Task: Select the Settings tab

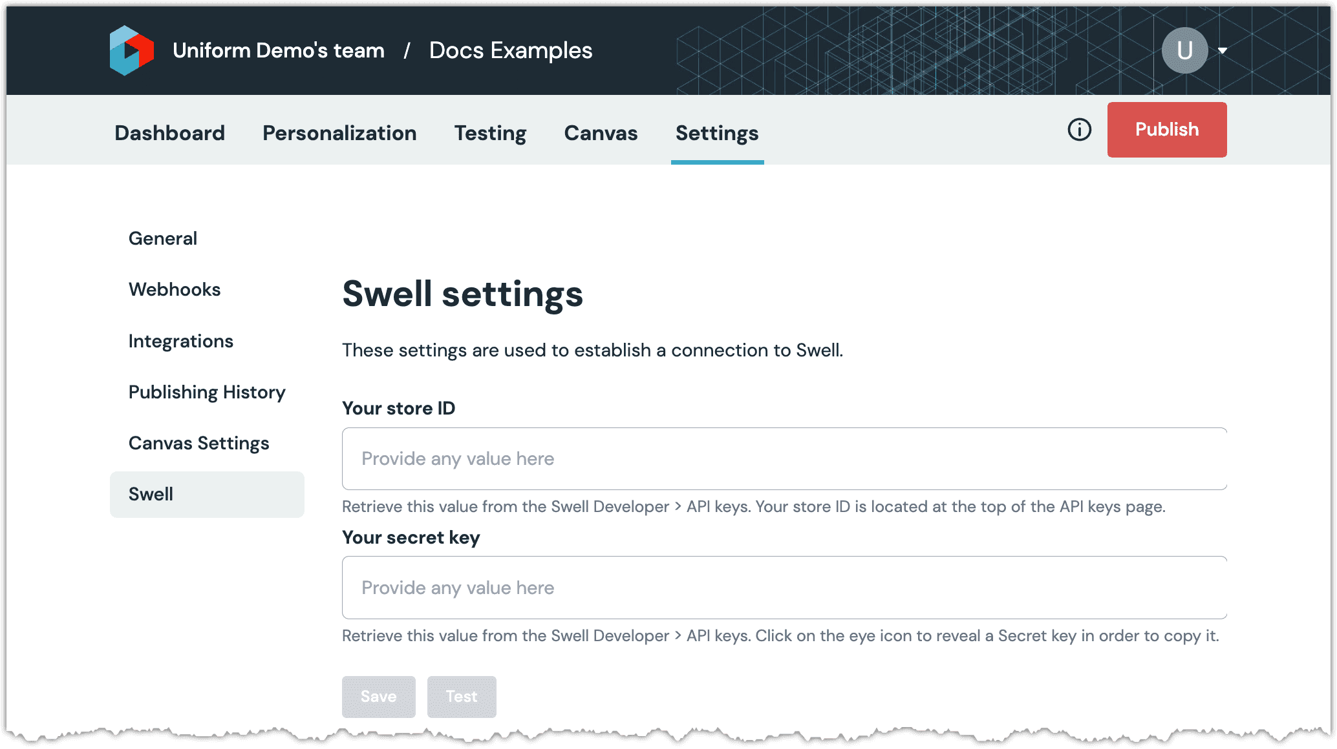Action: tap(717, 133)
